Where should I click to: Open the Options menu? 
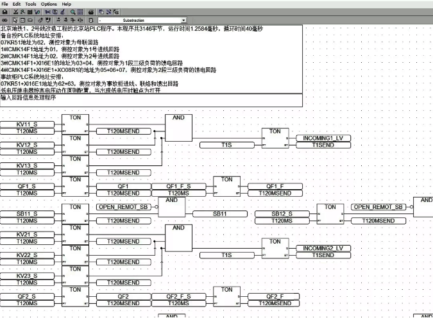tap(49, 4)
